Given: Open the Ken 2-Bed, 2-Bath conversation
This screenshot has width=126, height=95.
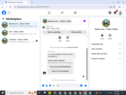Looking at the screenshot, I should click(x=20, y=33).
